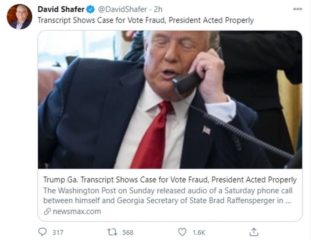The height and width of the screenshot is (240, 311).
Task: Click the American flag pin in photo
Action: (x=206, y=130)
